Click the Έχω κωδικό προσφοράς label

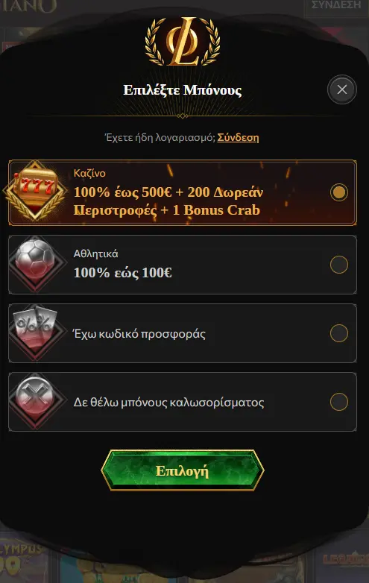point(139,334)
